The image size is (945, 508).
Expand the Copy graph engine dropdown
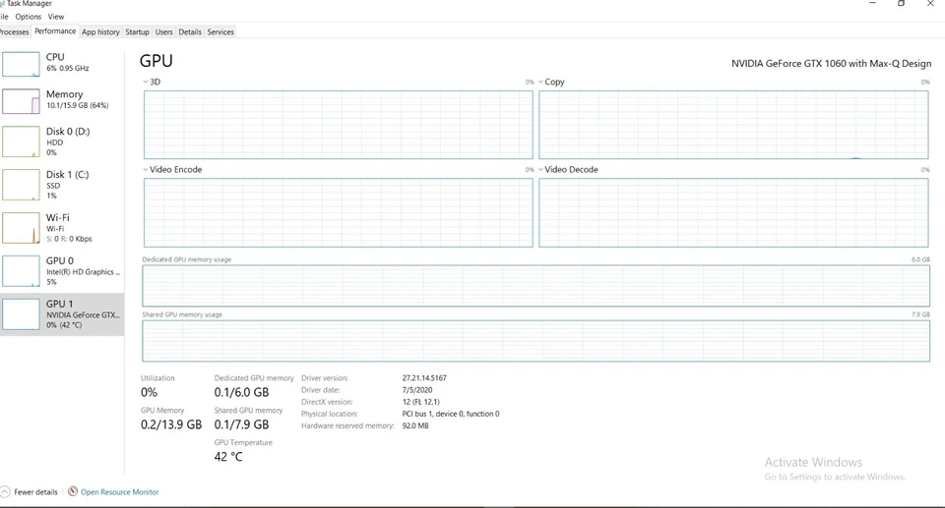tap(541, 83)
